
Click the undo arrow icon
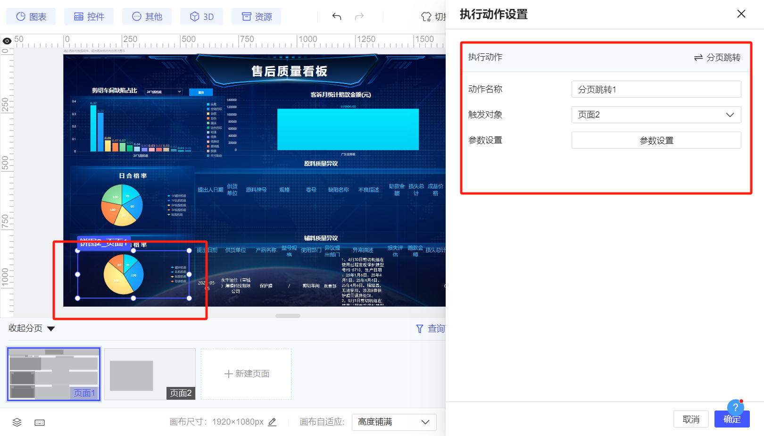pyautogui.click(x=337, y=17)
